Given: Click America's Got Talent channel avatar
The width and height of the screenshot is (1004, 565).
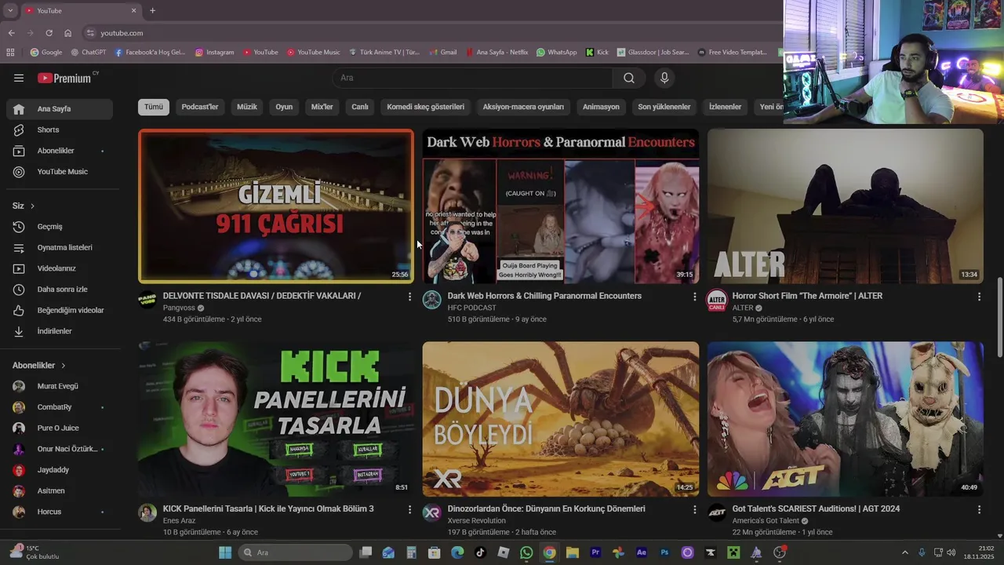Looking at the screenshot, I should click(717, 512).
